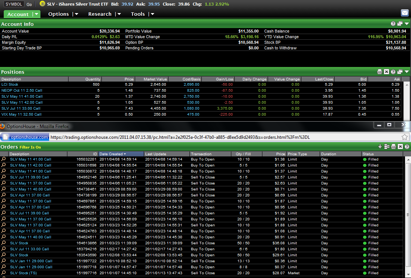Expand the Research menu dropdown arrow
This screenshot has height=278, width=411.
tap(119, 14)
